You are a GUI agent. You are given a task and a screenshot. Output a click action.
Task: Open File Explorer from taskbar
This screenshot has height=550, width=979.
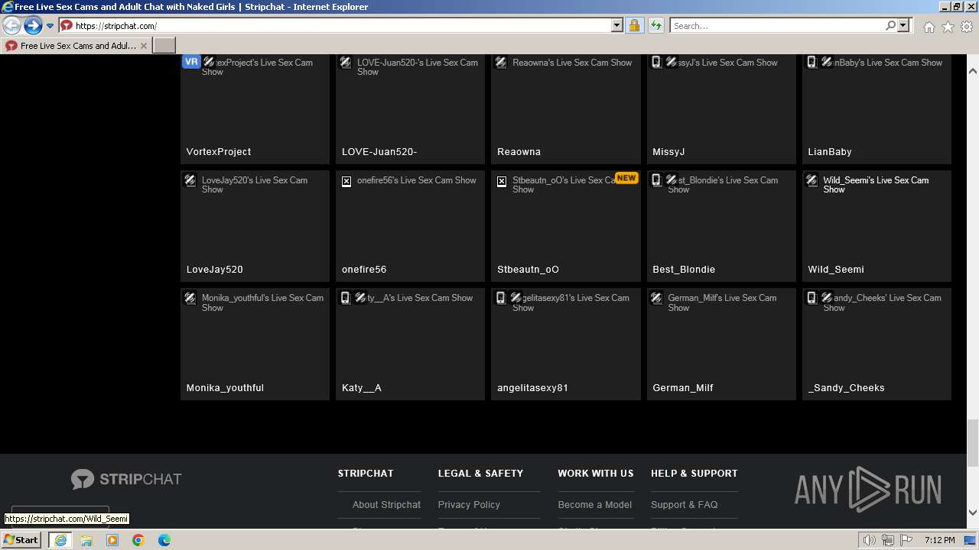86,540
